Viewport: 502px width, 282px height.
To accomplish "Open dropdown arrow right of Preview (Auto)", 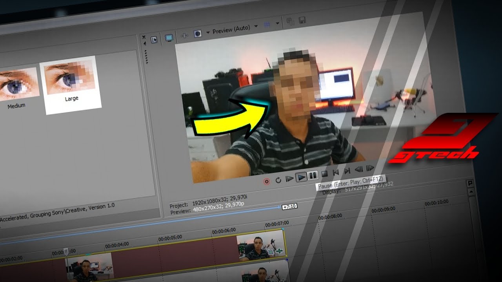I will 256,26.
